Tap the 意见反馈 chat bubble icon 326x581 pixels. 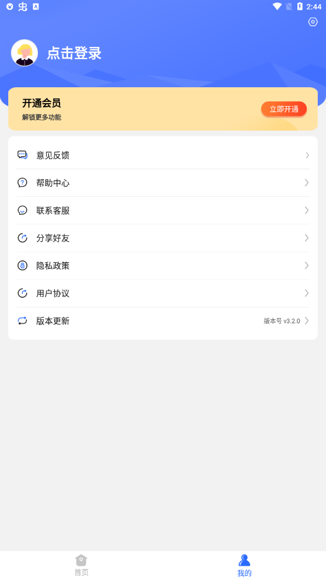[23, 155]
